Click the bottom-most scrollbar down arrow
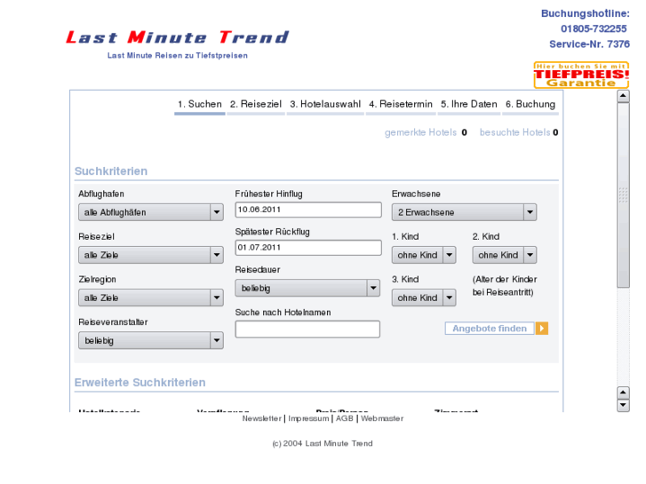Screen dimensions: 646x484 click(x=623, y=405)
